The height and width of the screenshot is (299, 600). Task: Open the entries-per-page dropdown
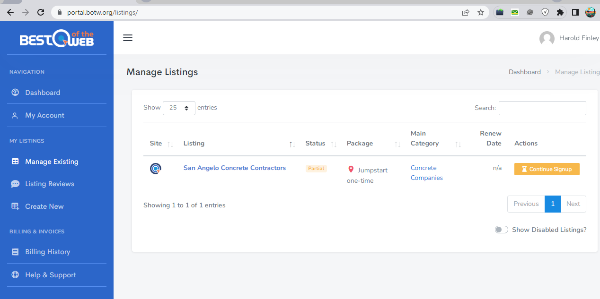pos(179,108)
